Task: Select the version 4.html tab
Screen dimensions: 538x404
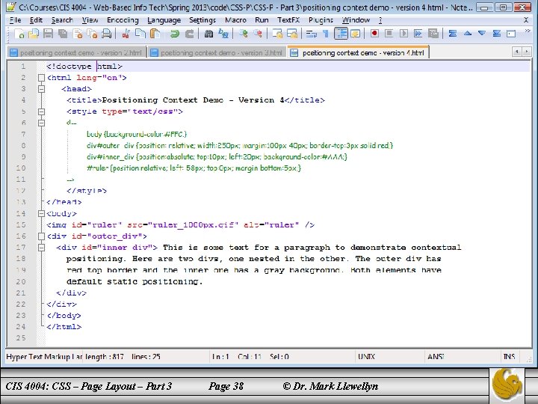Action: click(358, 52)
